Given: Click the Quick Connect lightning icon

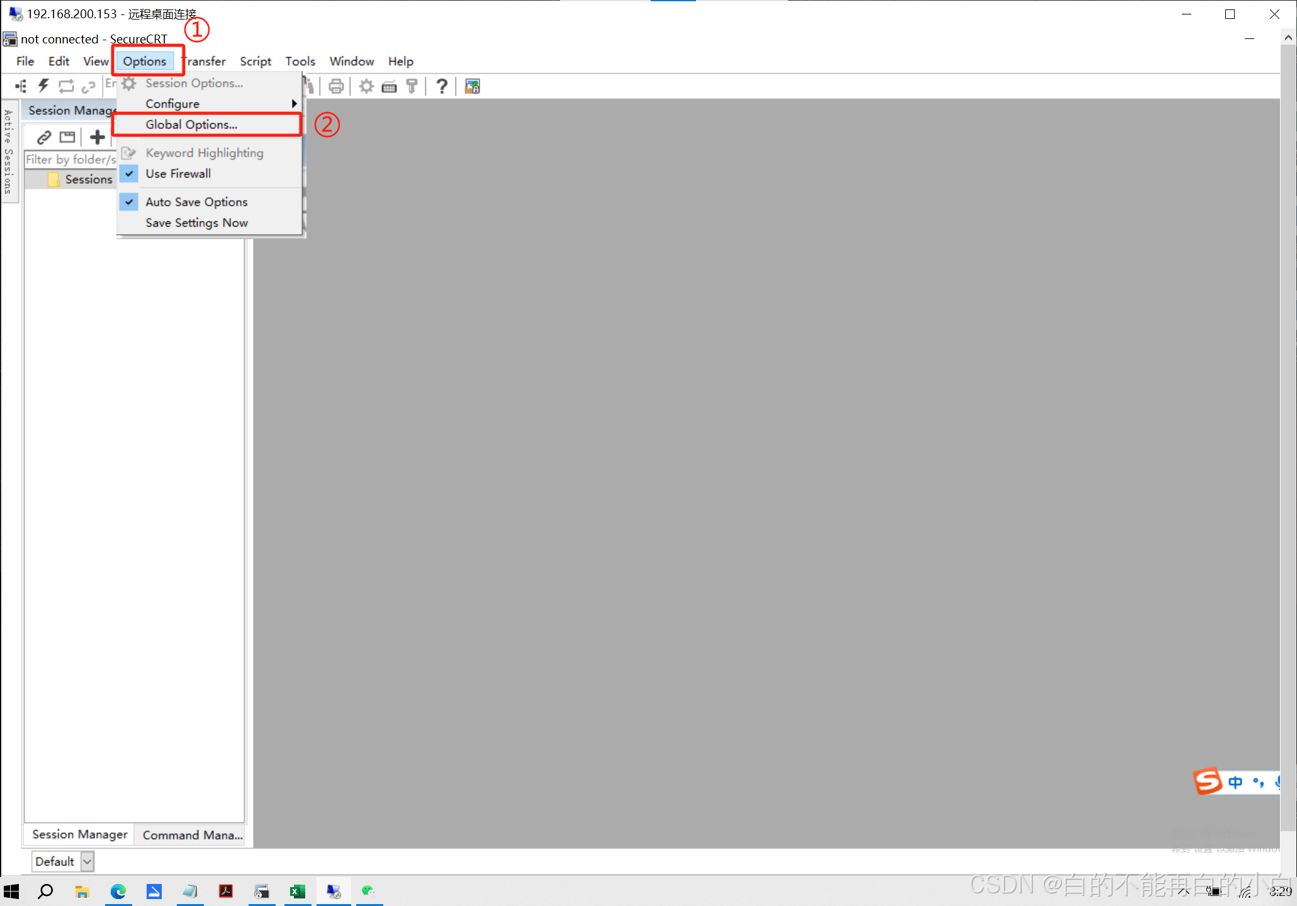Looking at the screenshot, I should (43, 86).
